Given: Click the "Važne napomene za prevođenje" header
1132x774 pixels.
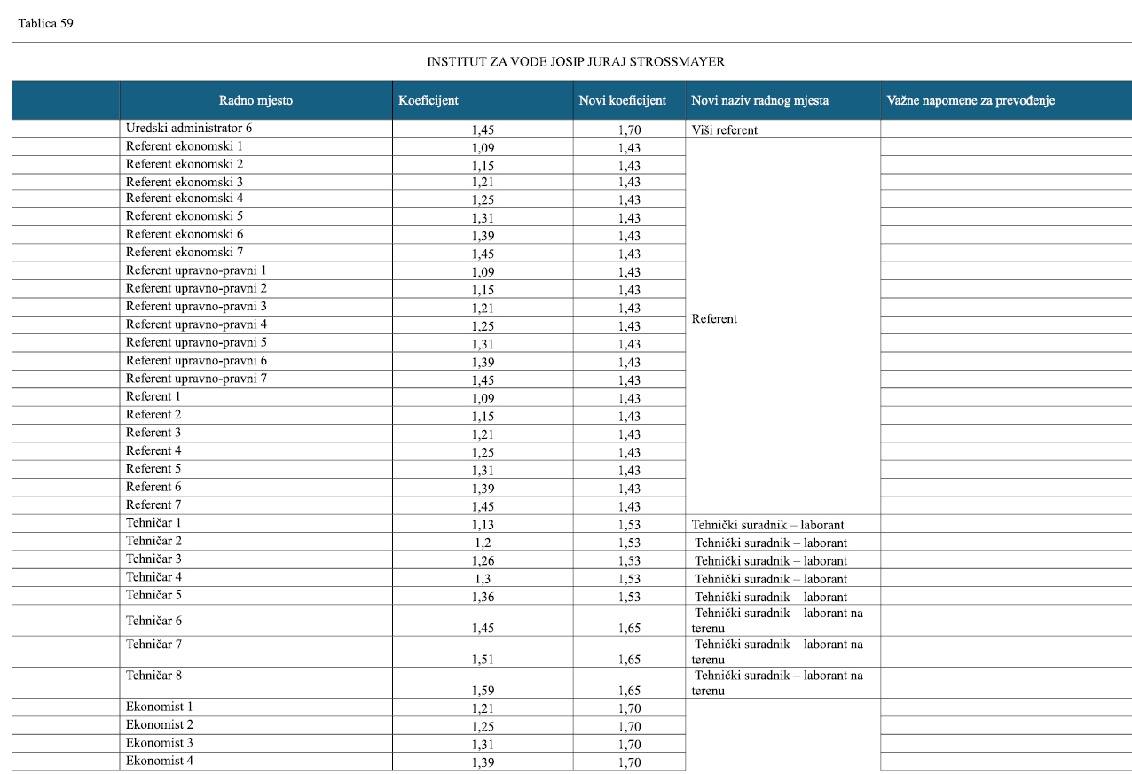Looking at the screenshot, I should click(x=971, y=100).
